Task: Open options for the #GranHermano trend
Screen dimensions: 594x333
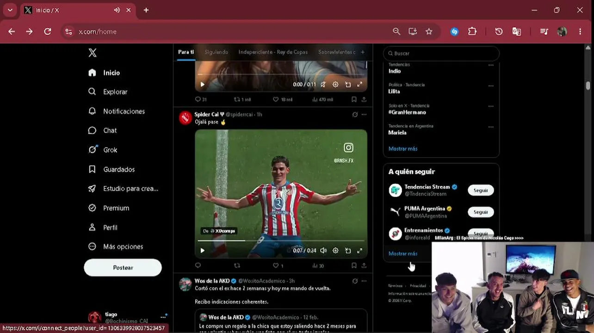Action: [x=491, y=106]
